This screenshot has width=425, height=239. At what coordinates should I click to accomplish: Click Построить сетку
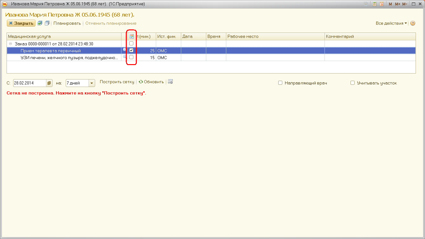click(x=117, y=82)
